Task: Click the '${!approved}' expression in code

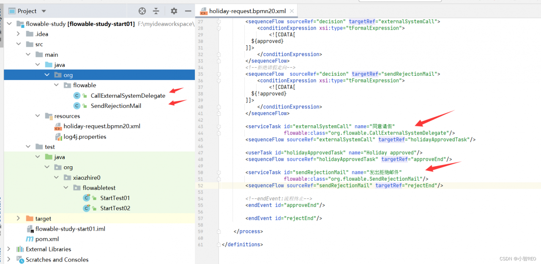Action: (269, 93)
